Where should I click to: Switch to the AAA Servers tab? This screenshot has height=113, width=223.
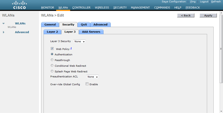(91, 32)
